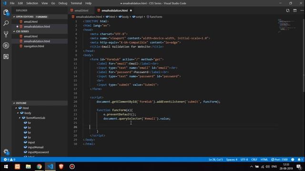Split the editor to the right
The height and width of the screenshot is (171, 305).
[x=295, y=10]
